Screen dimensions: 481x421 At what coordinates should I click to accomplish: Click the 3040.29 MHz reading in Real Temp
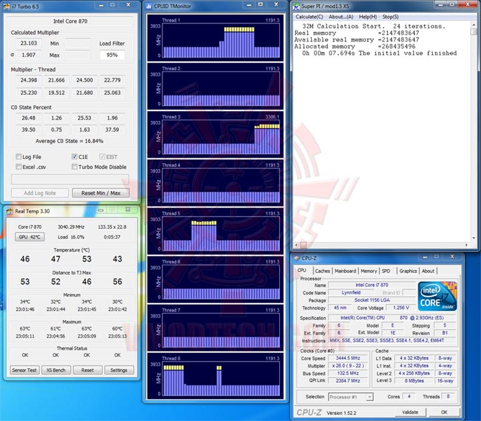tap(71, 227)
